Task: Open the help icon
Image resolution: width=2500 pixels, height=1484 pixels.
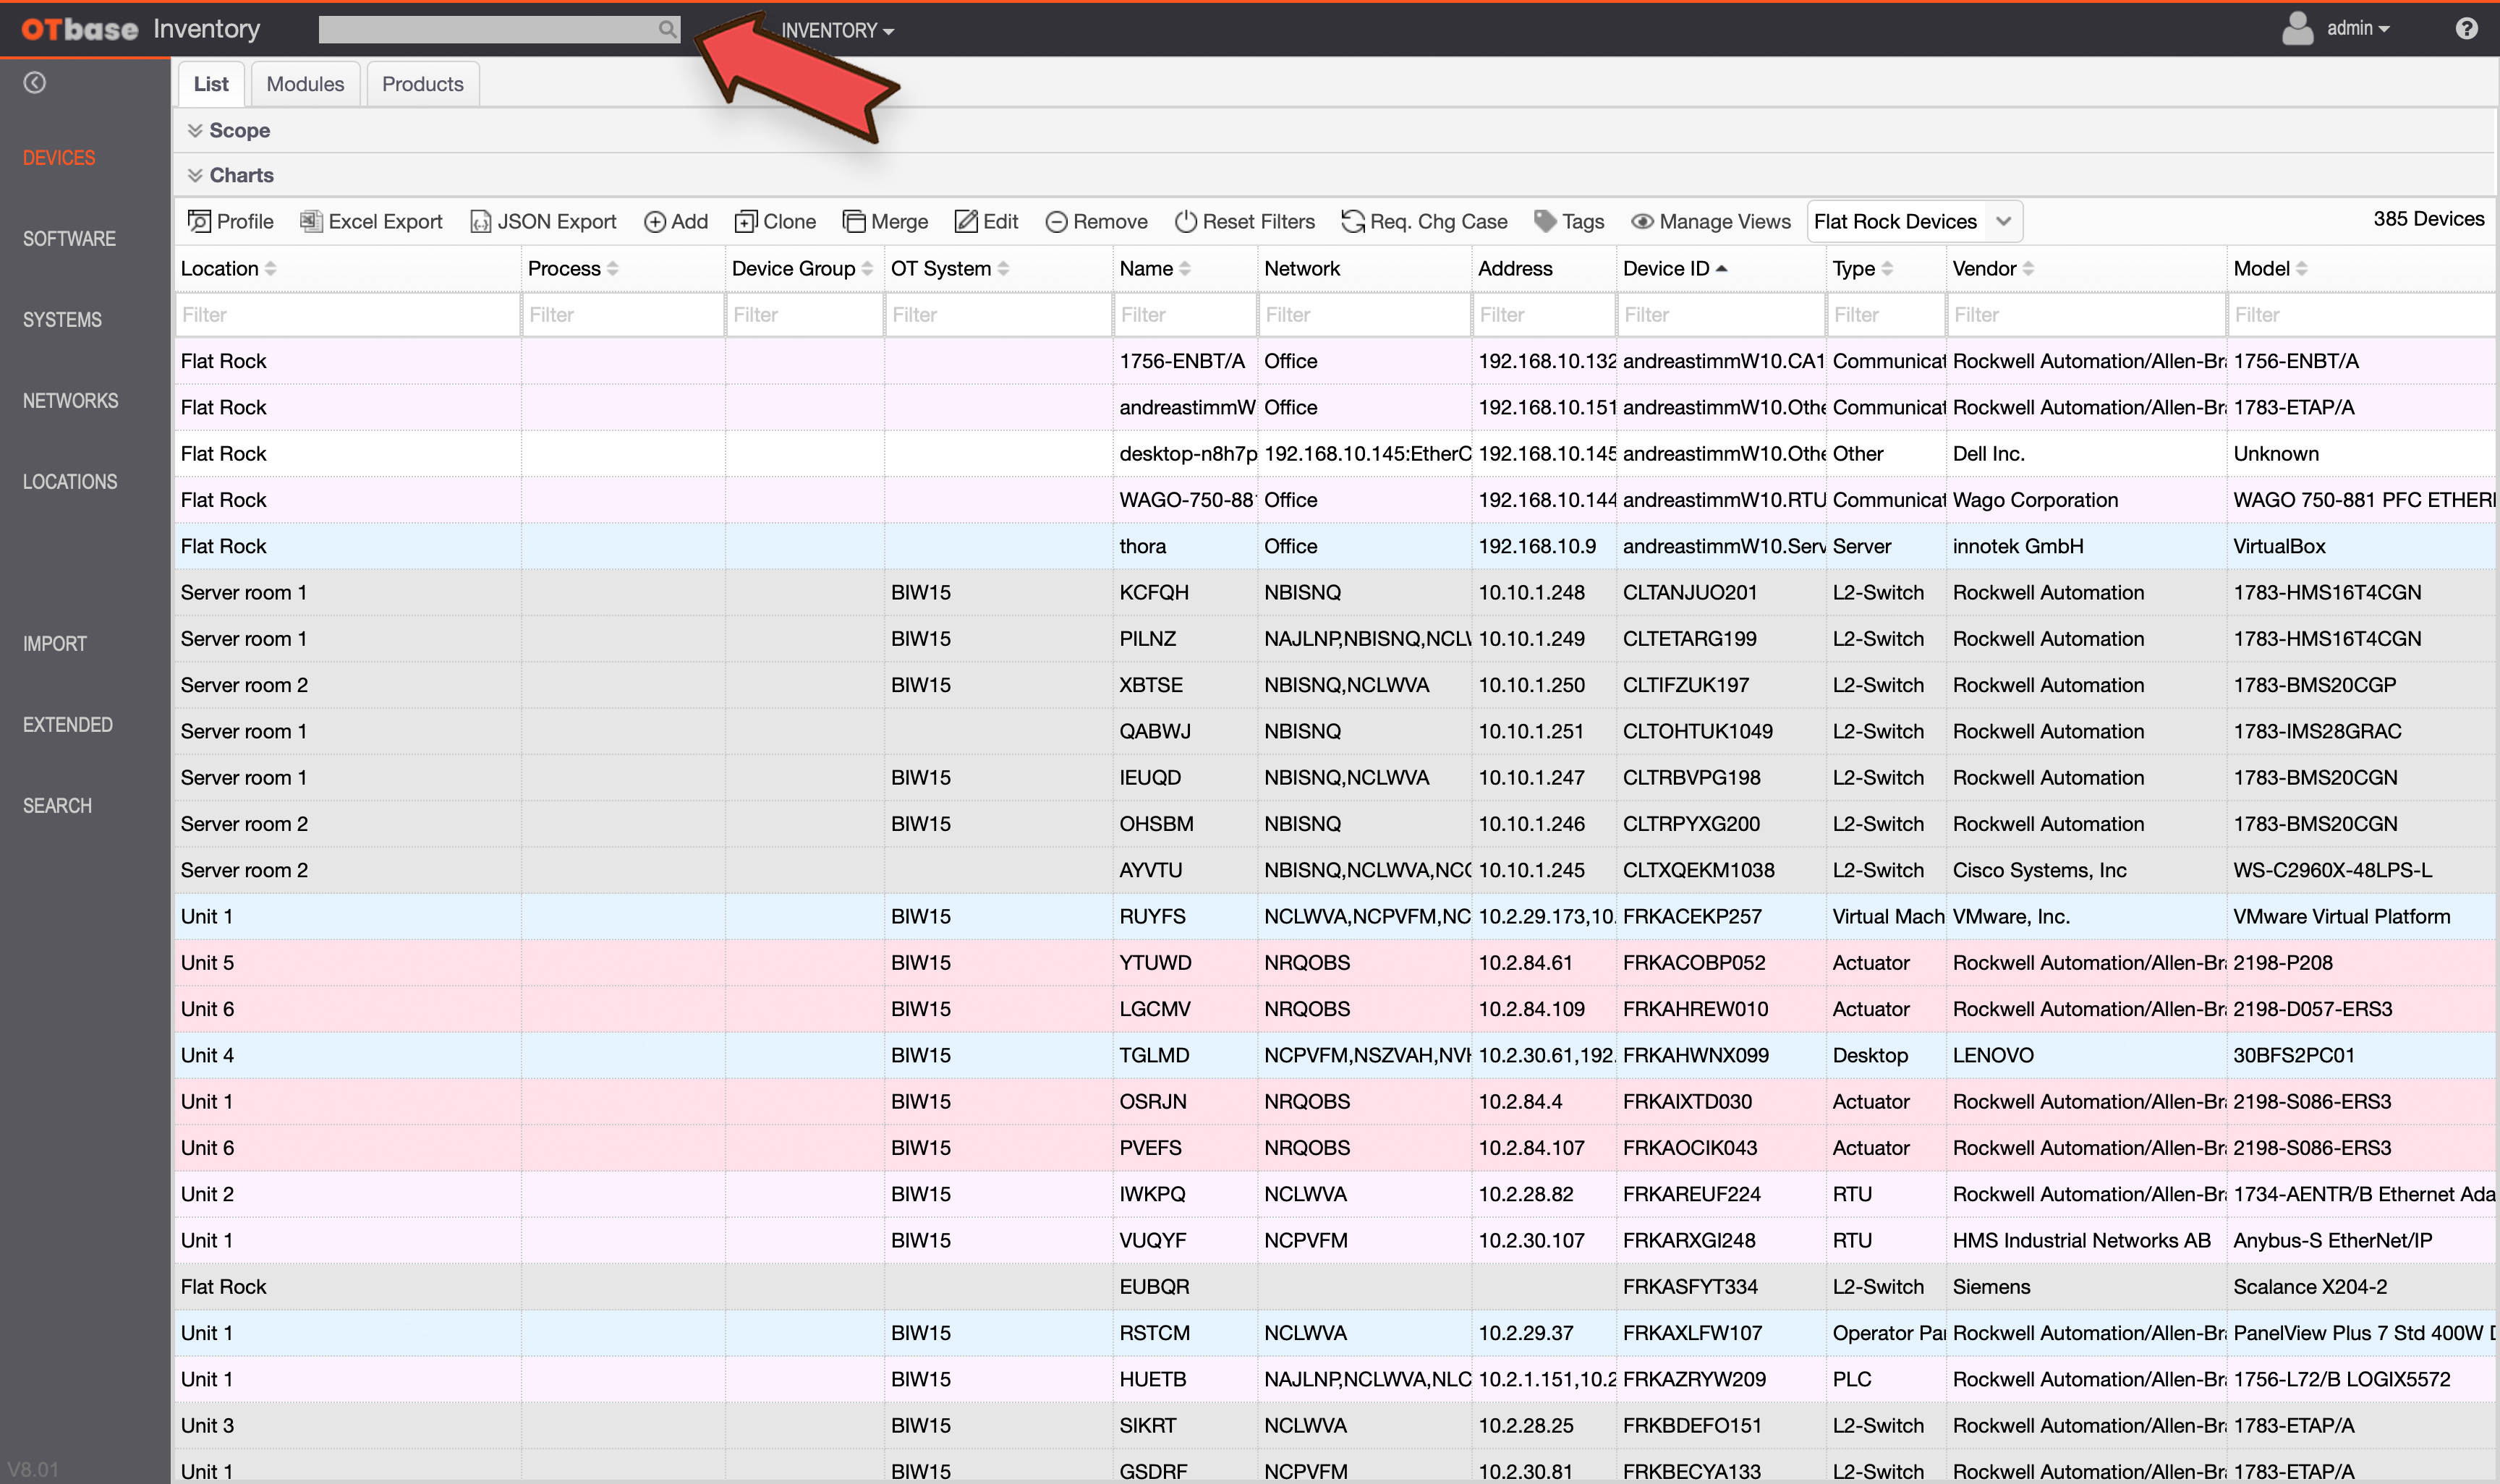Action: click(2468, 28)
